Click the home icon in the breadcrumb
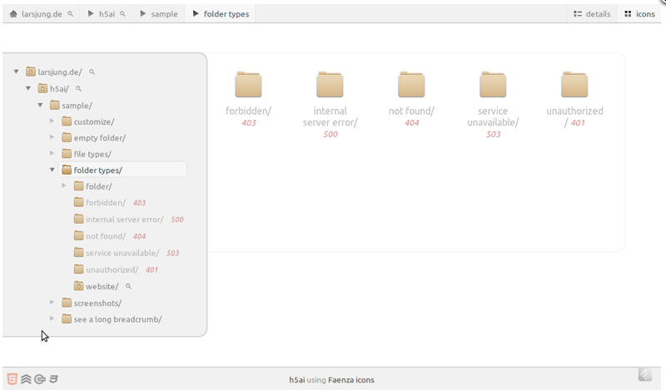666x390 pixels. (x=13, y=14)
